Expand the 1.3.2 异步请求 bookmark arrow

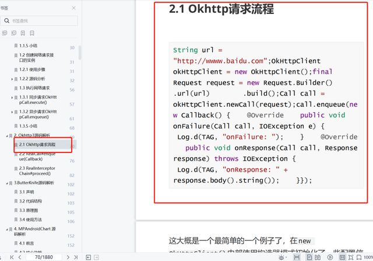(12, 112)
